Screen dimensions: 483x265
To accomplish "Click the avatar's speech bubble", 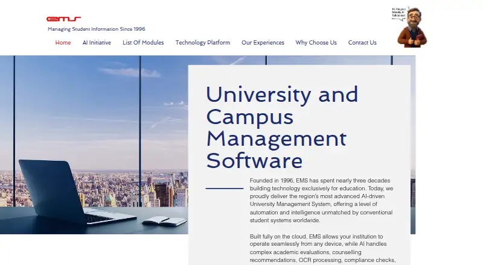I will click(x=399, y=14).
